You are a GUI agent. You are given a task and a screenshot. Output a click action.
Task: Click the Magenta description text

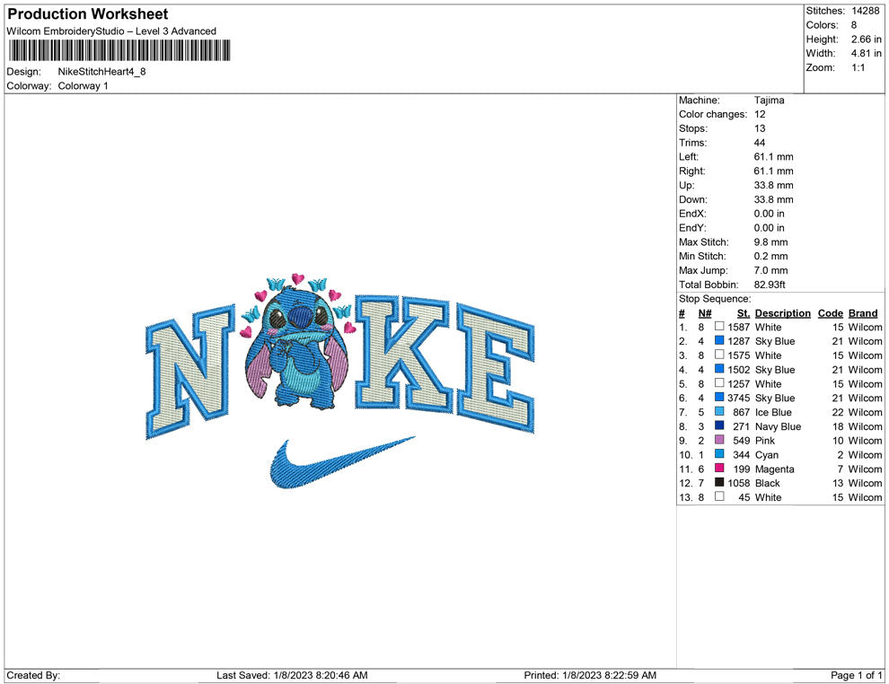774,469
